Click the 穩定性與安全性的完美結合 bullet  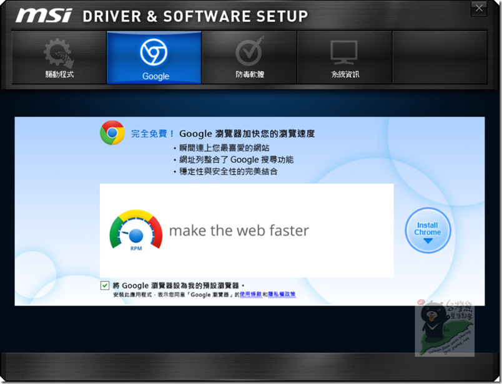tap(229, 171)
